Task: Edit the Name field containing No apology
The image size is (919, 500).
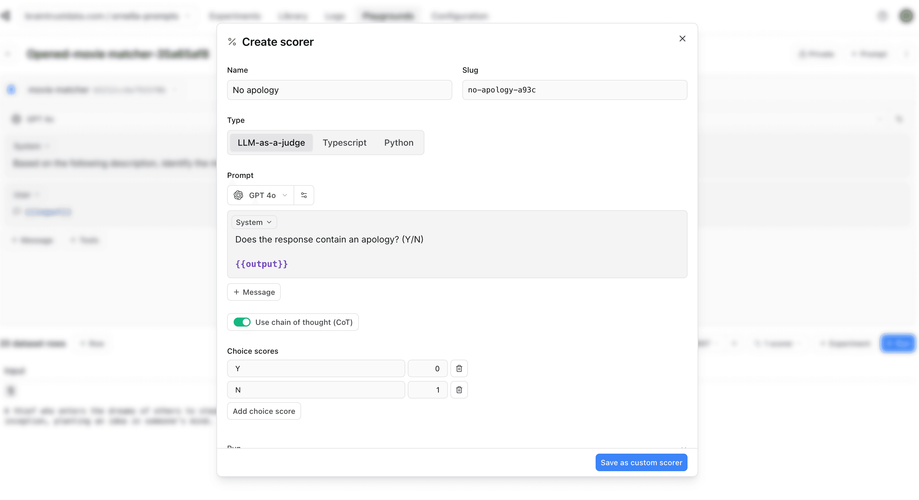Action: 339,90
